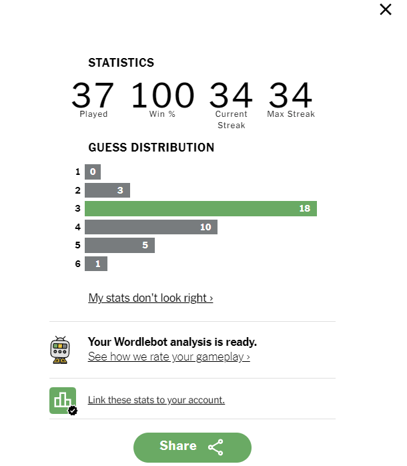Screen dimensions: 407x466
Task: Click the Win % value 100
Action: pos(163,95)
